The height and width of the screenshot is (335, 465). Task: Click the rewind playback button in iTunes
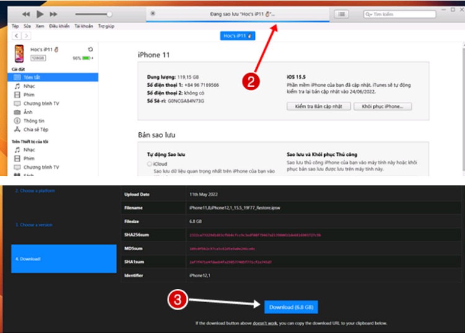26,14
